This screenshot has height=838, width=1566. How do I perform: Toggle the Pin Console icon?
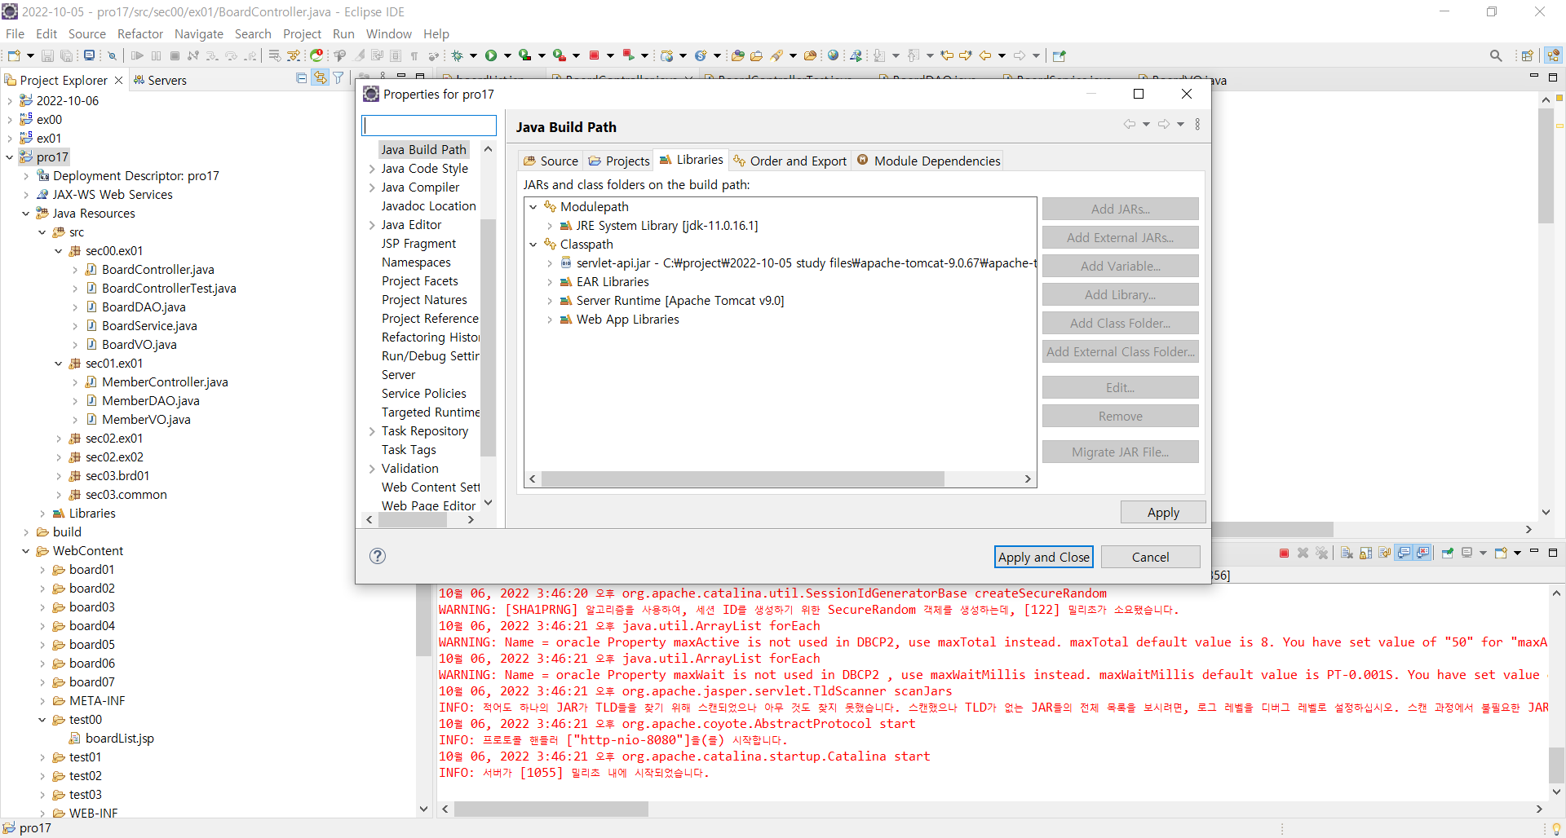click(x=1448, y=553)
